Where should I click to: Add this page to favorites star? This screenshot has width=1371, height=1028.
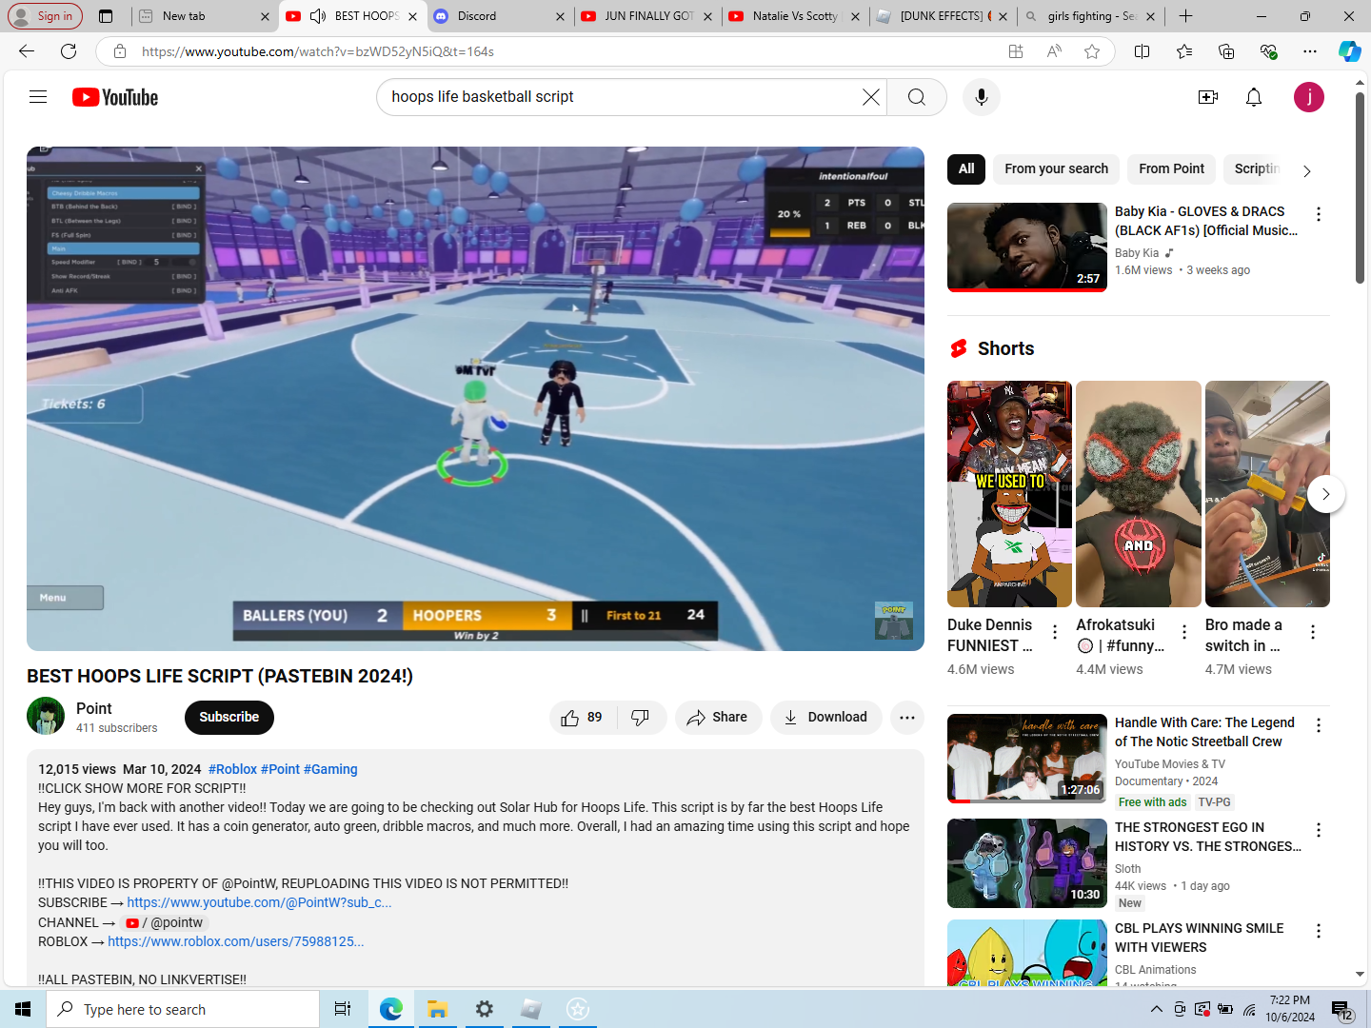click(1092, 51)
